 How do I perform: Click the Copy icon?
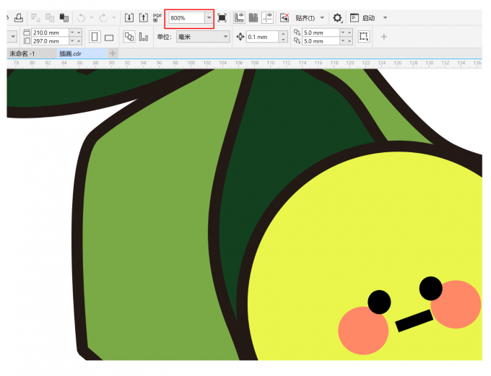coord(50,18)
